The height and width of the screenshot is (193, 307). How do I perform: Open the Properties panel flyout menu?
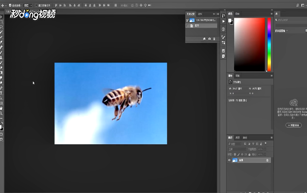pyautogui.click(x=272, y=75)
